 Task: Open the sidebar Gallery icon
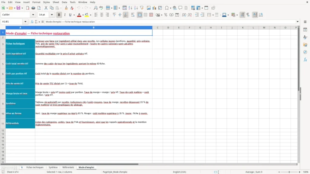click(305, 45)
